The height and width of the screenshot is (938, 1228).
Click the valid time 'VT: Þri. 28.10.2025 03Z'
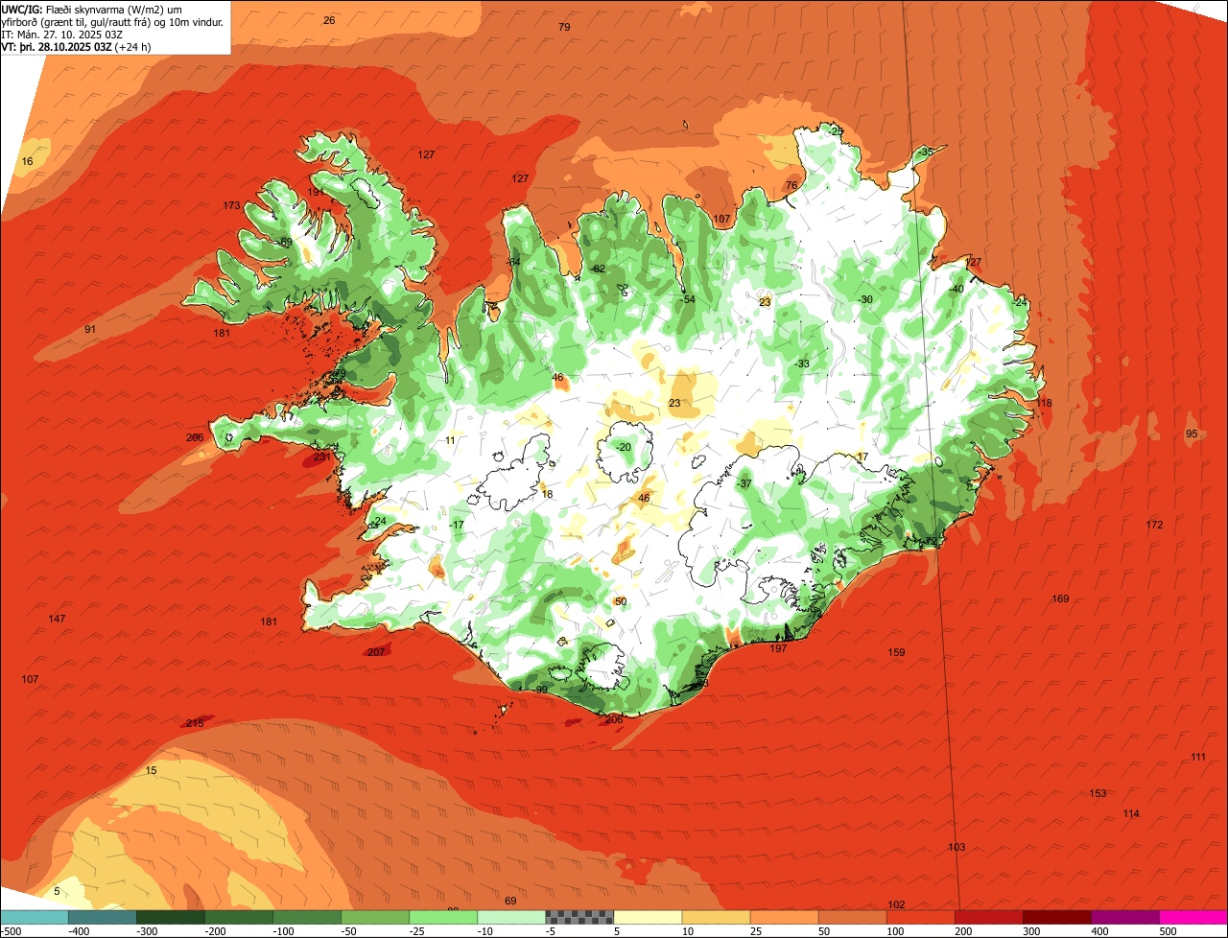pyautogui.click(x=57, y=46)
